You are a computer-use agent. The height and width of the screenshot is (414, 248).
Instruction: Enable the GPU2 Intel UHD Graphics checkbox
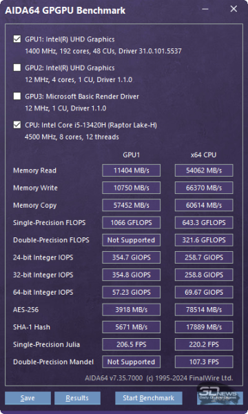[x=17, y=68]
